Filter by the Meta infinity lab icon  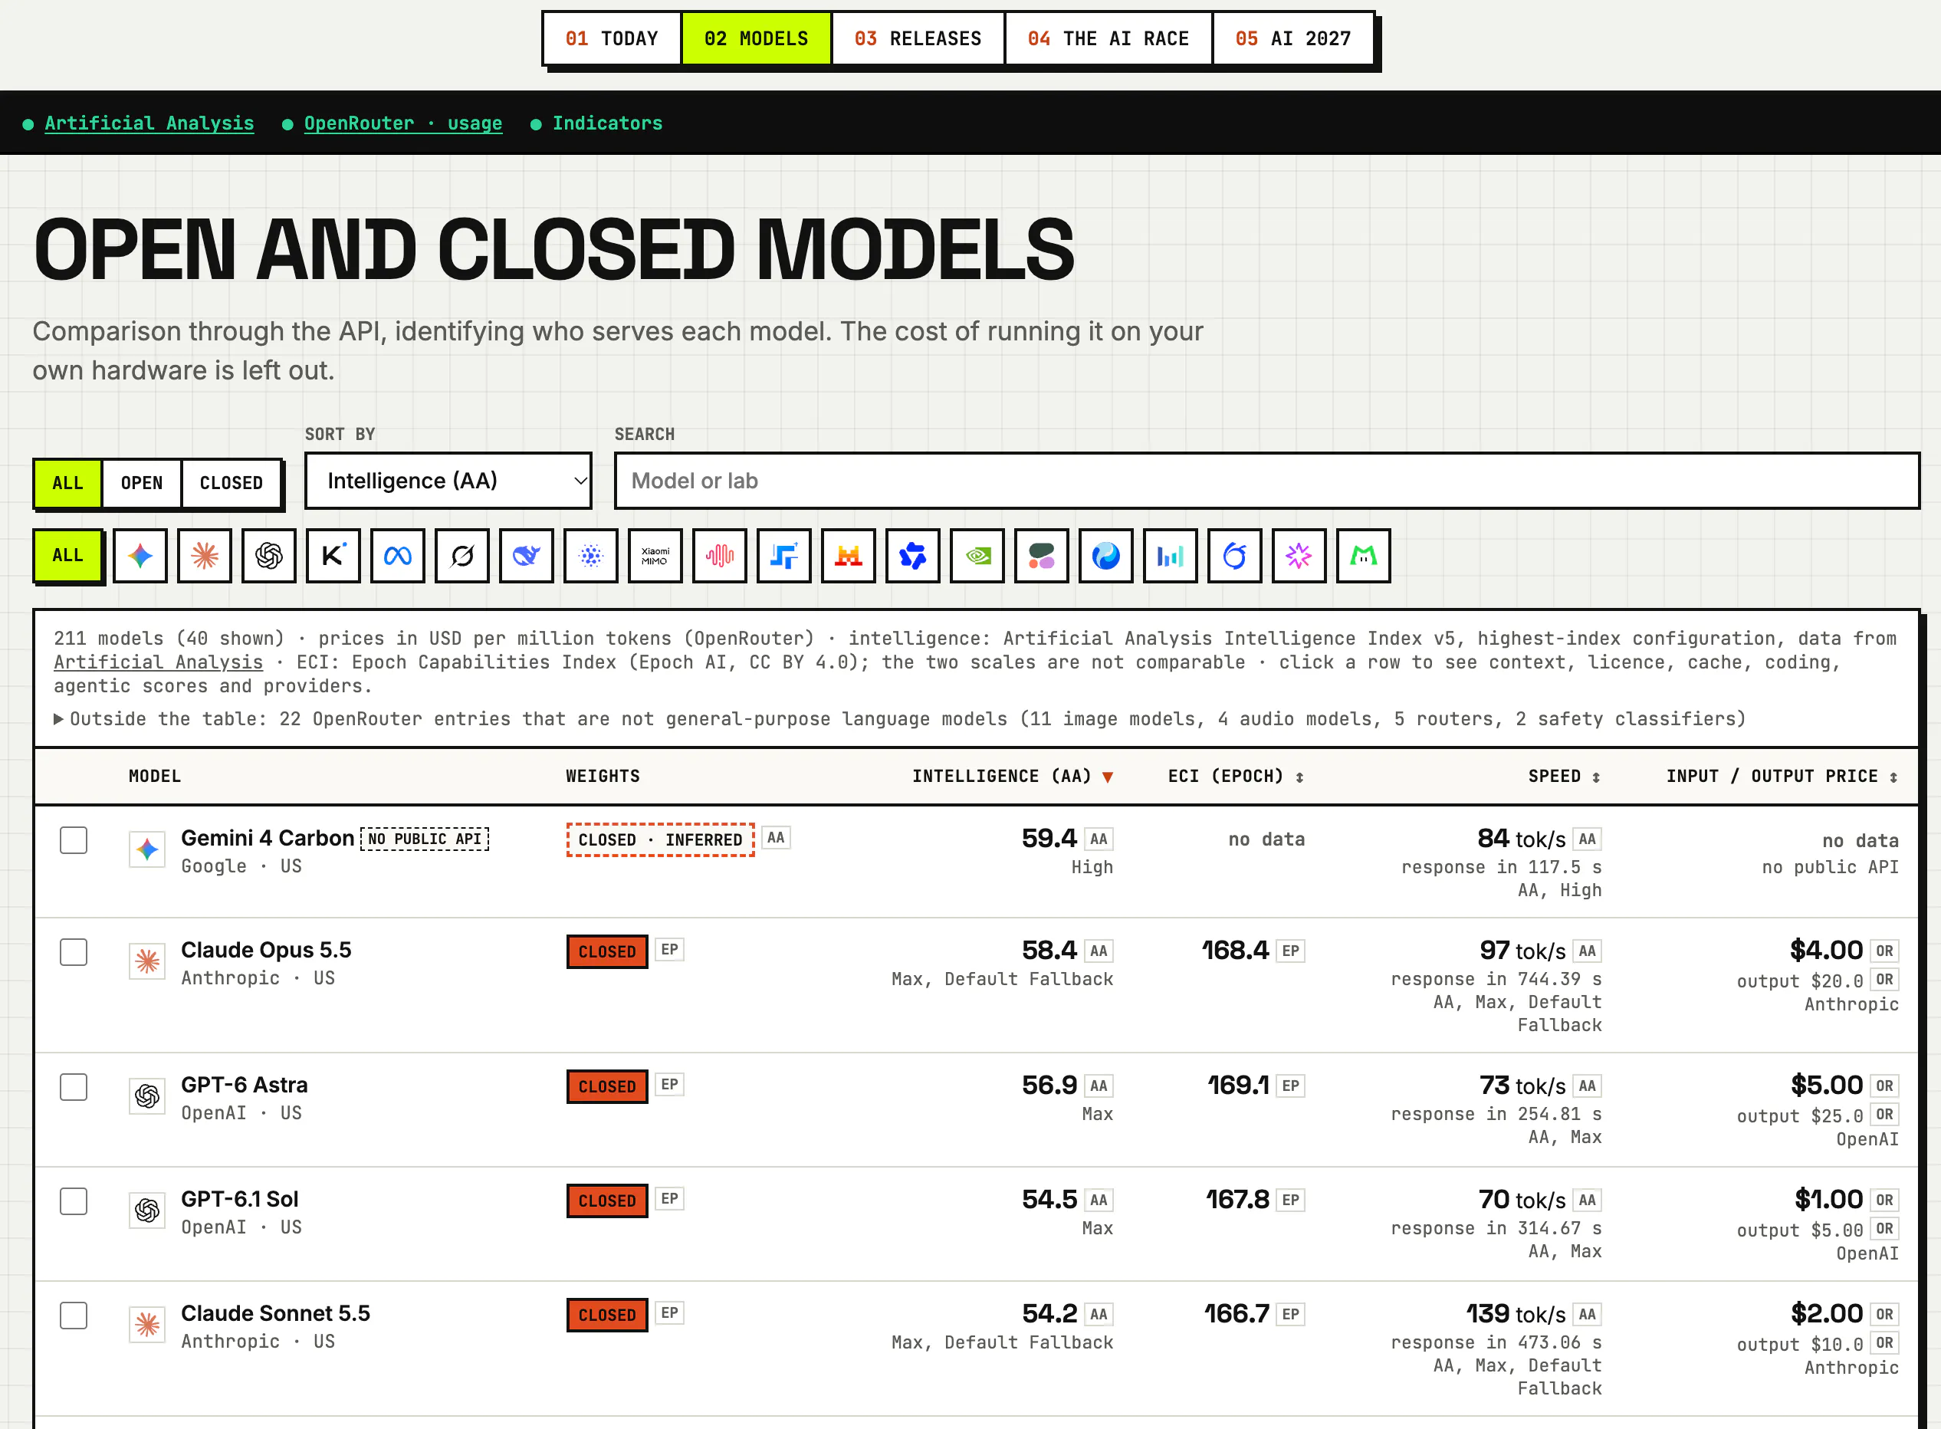(x=398, y=555)
